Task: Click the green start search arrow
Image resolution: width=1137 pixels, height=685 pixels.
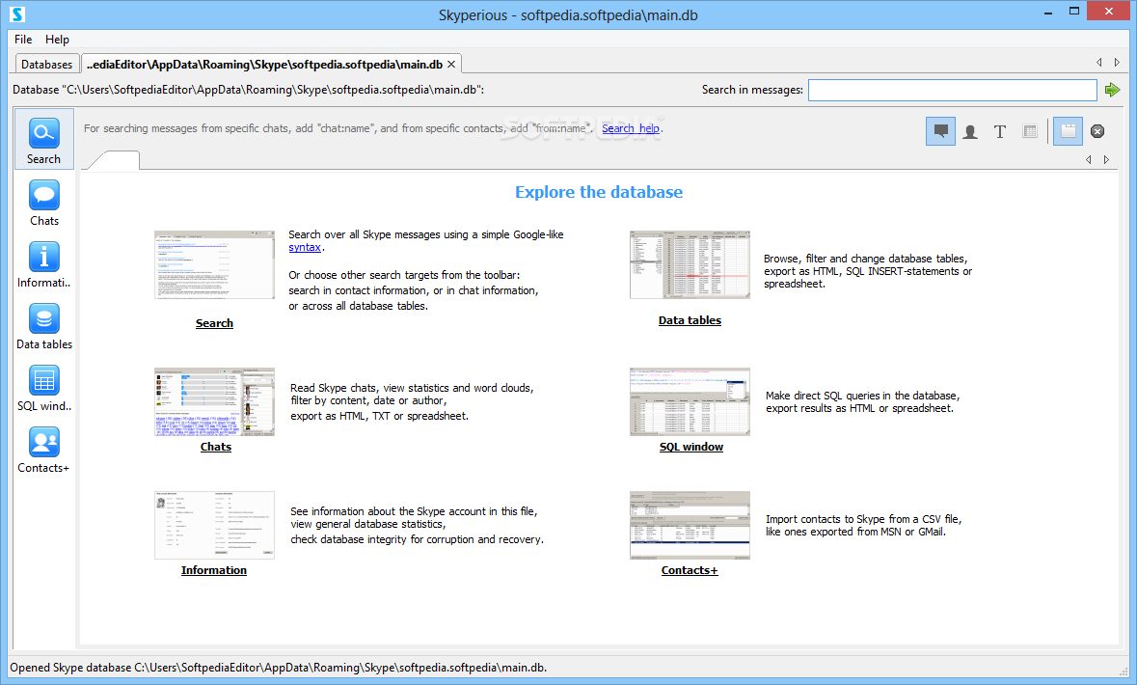Action: pos(1112,90)
